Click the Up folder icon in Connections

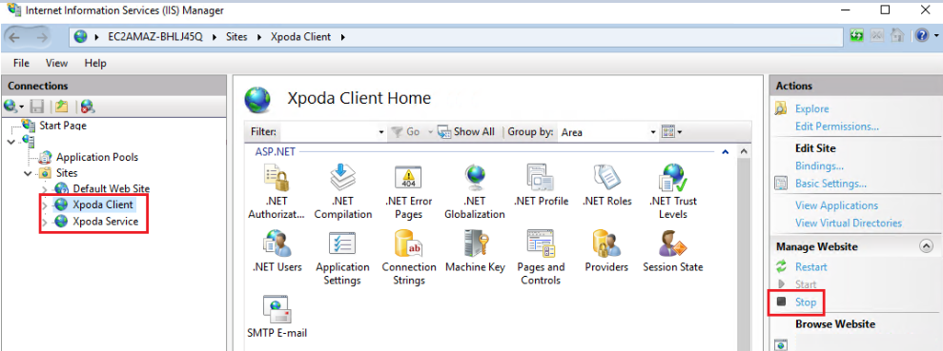[61, 107]
